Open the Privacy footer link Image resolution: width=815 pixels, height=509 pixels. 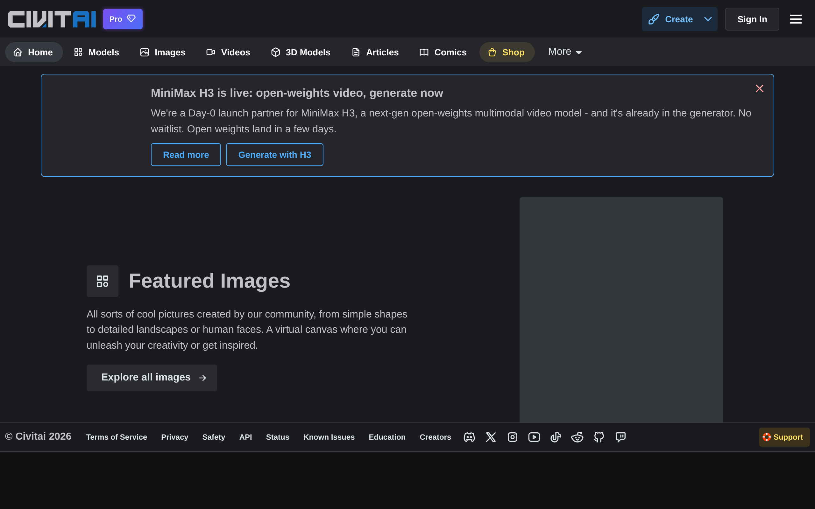[174, 437]
